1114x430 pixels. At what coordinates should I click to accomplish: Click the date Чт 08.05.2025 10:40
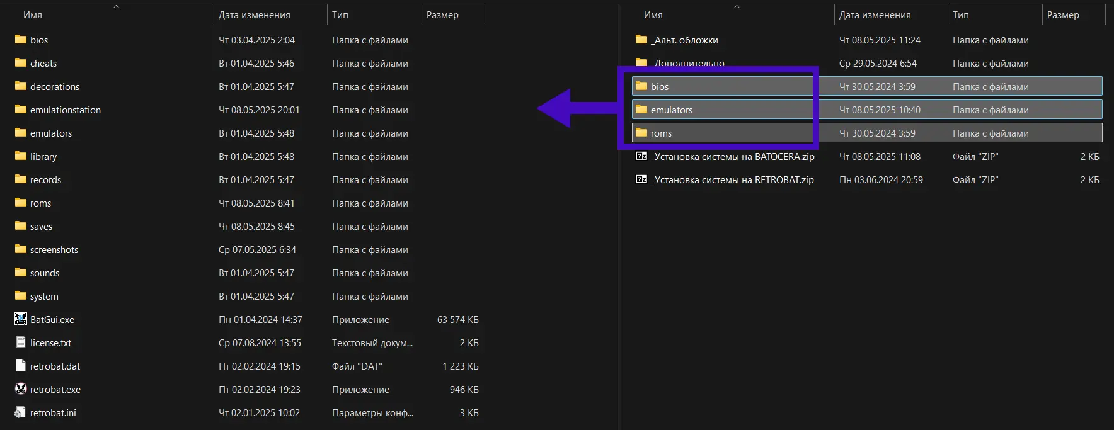point(880,110)
